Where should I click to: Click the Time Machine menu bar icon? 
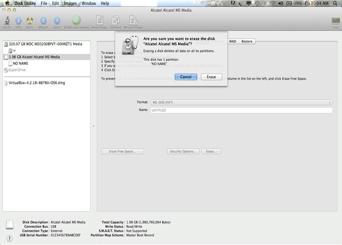257,3
